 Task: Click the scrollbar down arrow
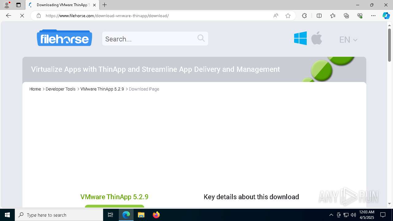(x=389, y=204)
